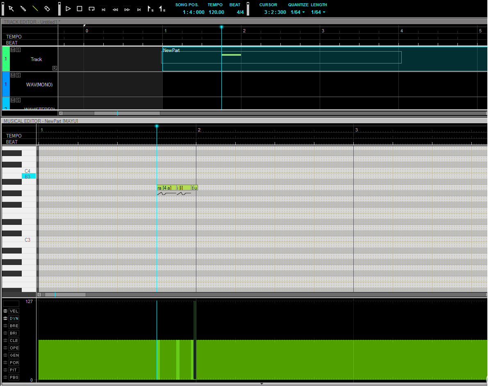Viewport: 489px width, 387px height.
Task: Set the start marker flag
Action: [x=150, y=9]
